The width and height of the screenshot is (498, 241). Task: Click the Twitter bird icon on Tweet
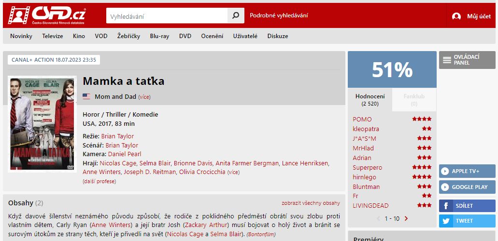click(x=446, y=221)
